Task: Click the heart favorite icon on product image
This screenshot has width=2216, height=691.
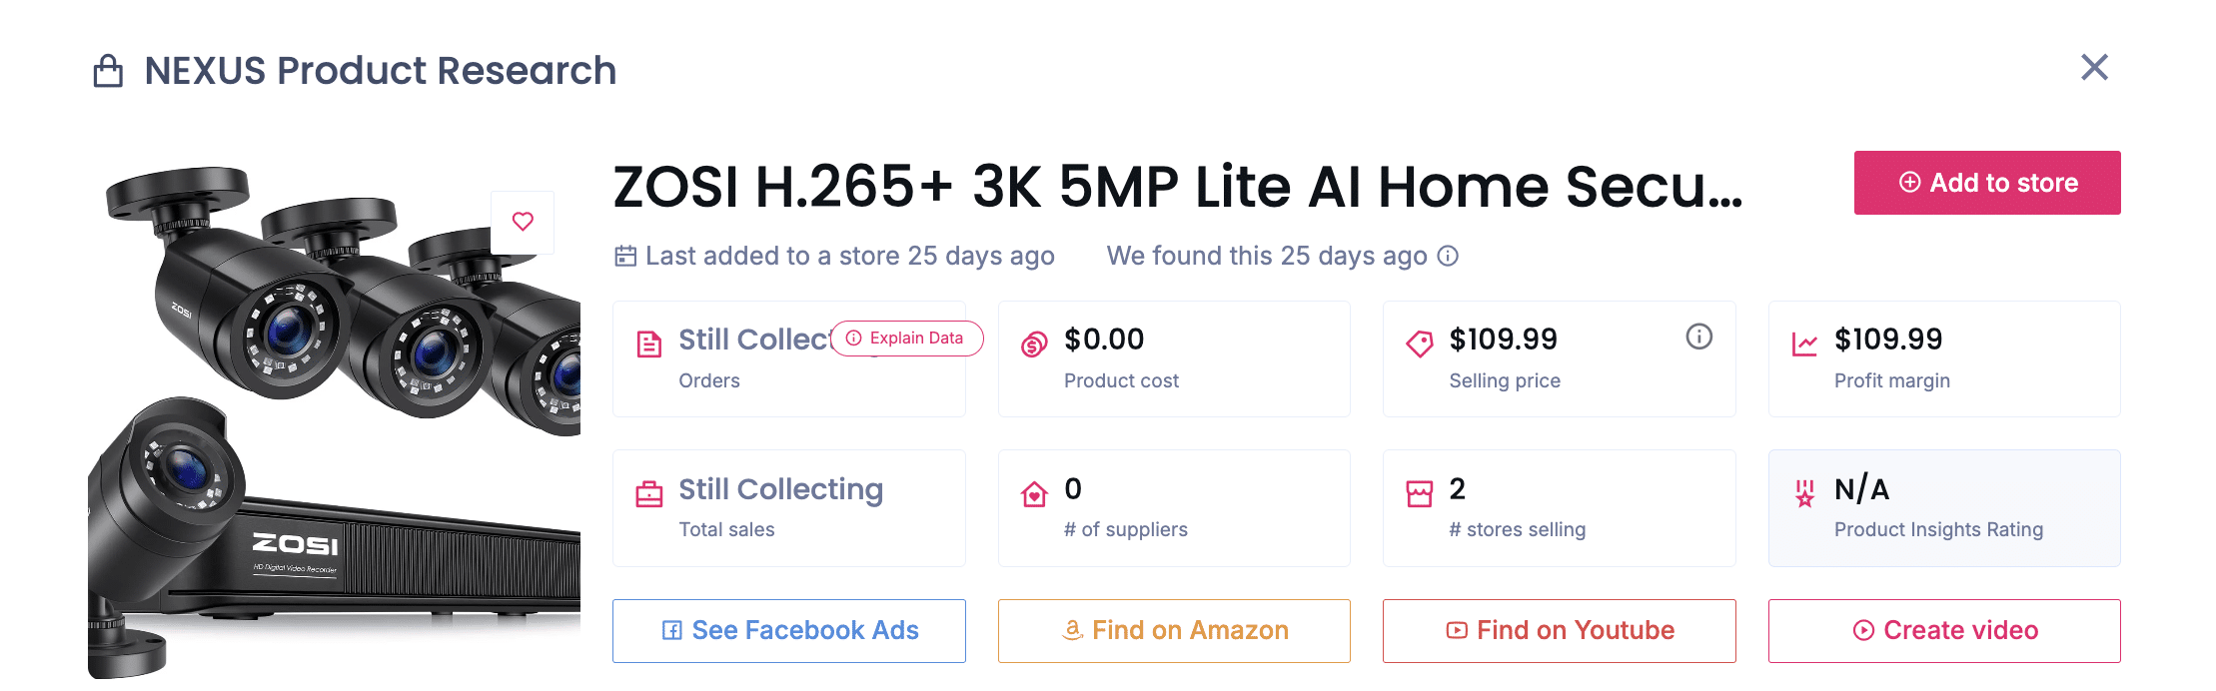Action: click(x=523, y=222)
